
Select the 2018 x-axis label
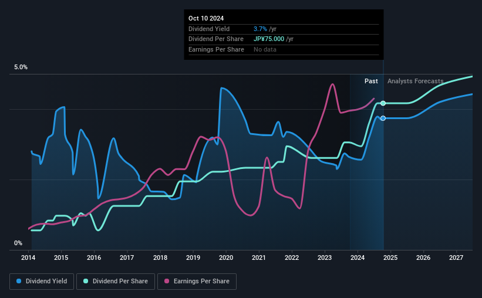[x=160, y=258]
